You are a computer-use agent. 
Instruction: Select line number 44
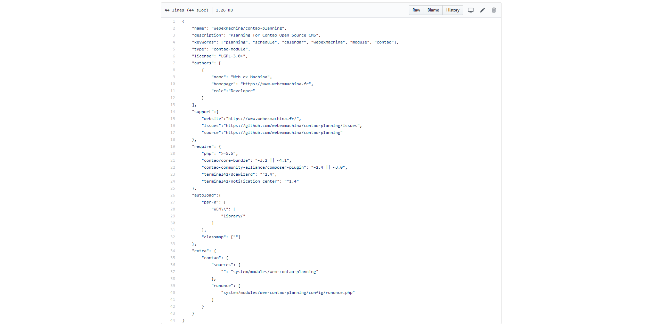coord(173,320)
